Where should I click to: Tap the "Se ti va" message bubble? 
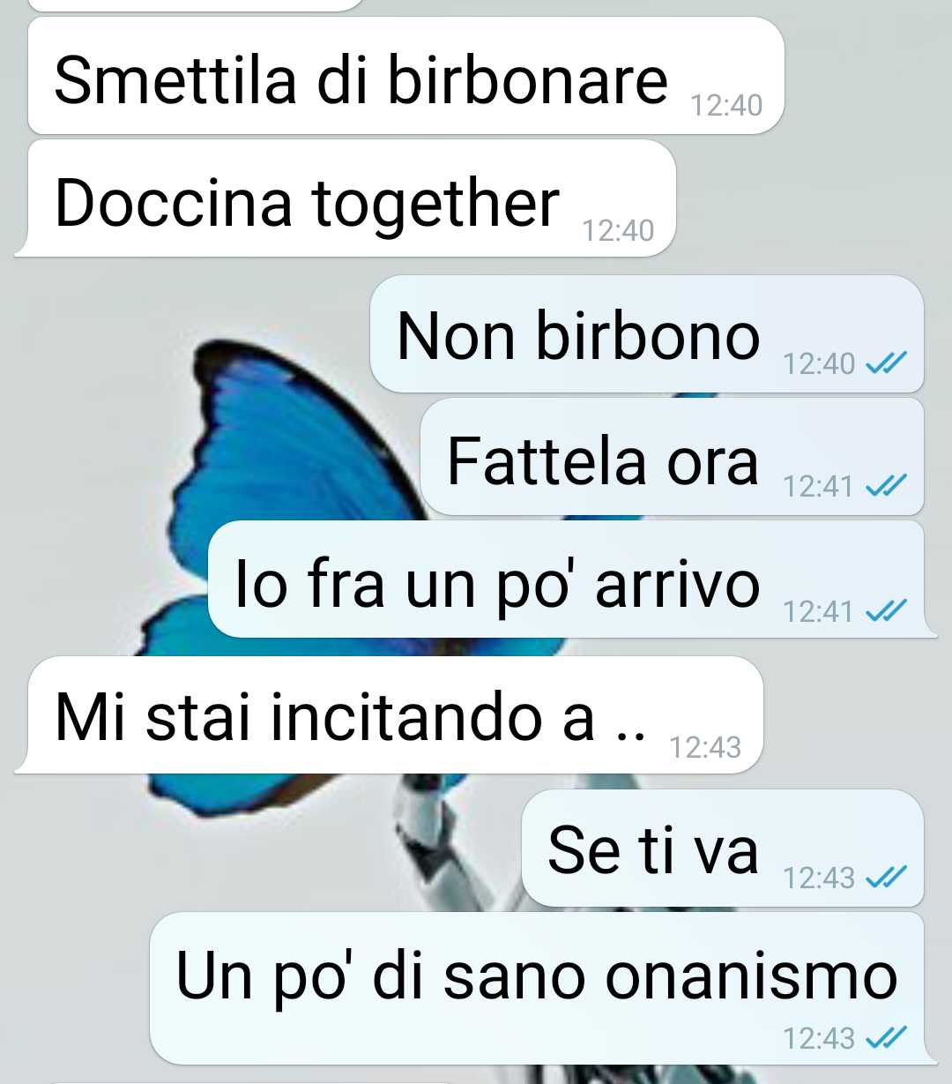click(723, 848)
